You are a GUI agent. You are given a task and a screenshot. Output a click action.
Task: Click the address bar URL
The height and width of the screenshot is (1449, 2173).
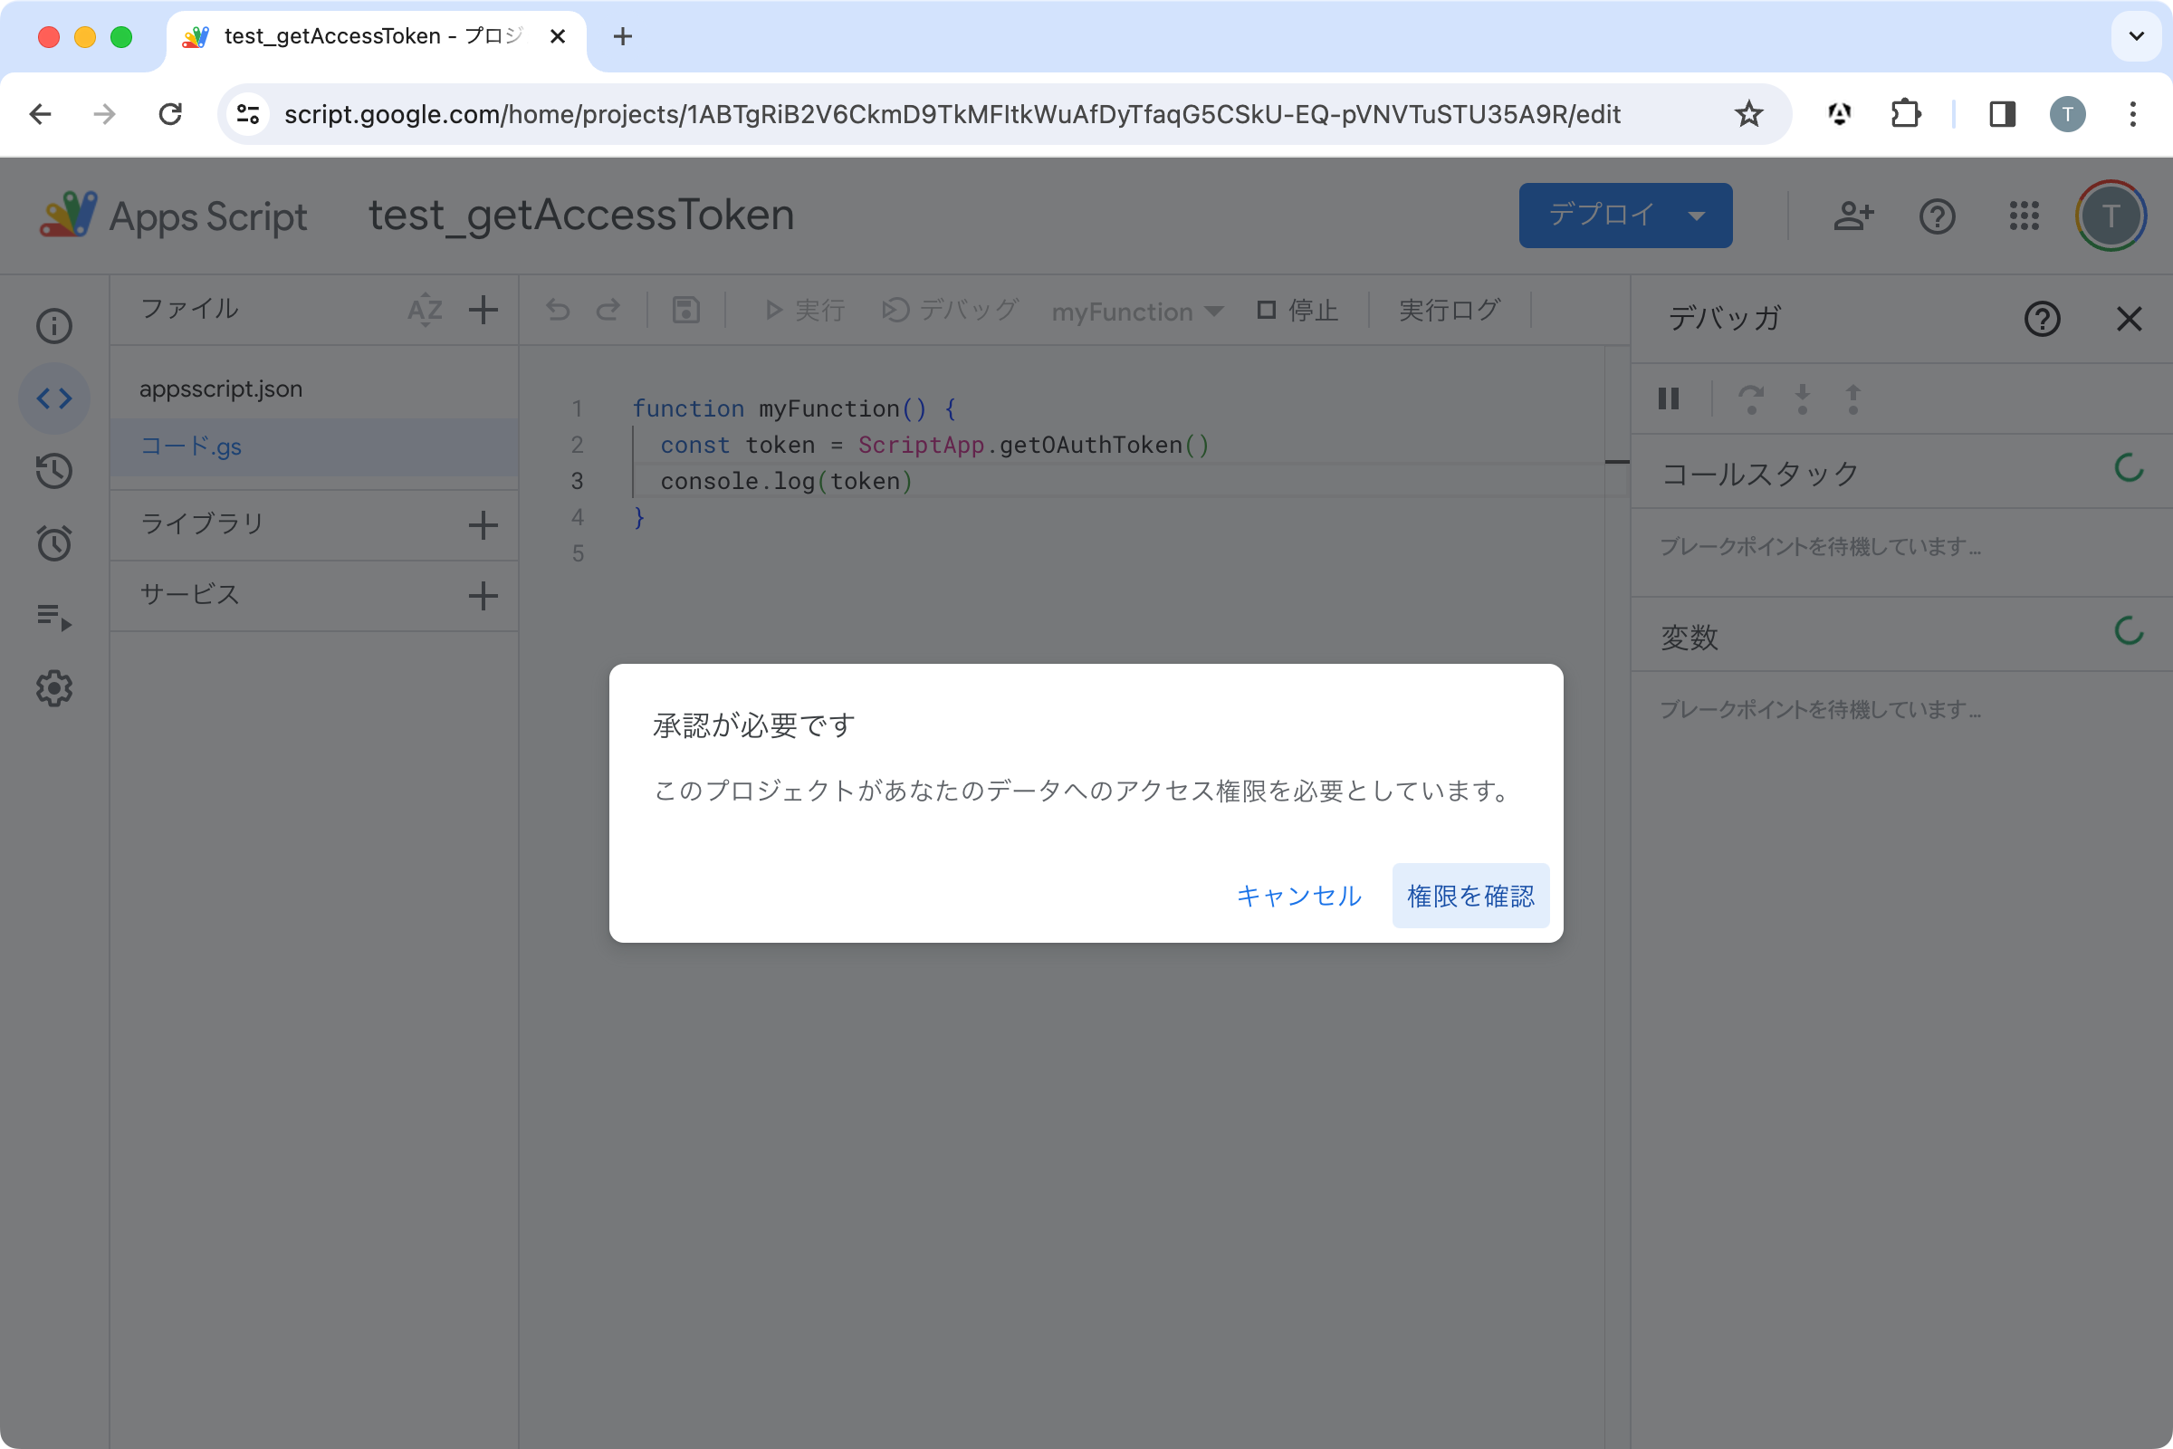952,114
